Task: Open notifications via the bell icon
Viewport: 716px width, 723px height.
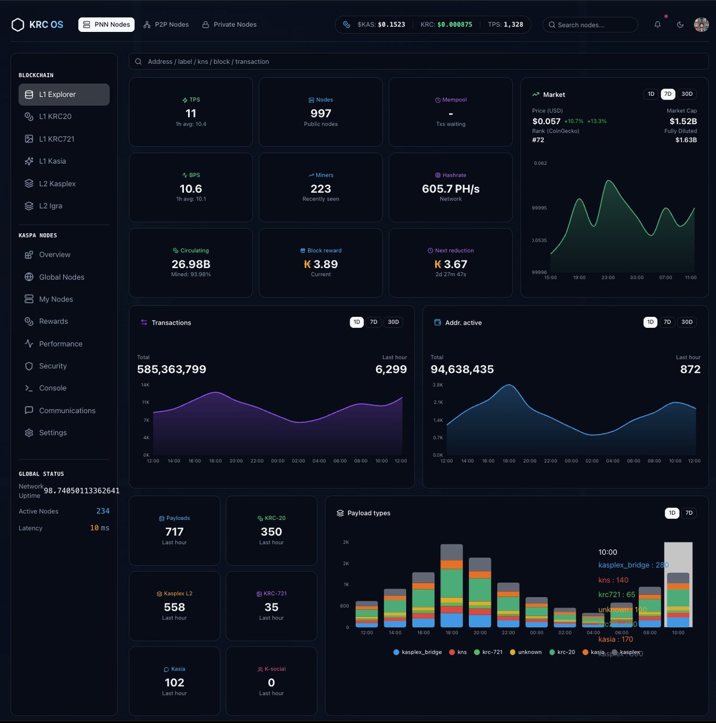Action: click(x=658, y=24)
